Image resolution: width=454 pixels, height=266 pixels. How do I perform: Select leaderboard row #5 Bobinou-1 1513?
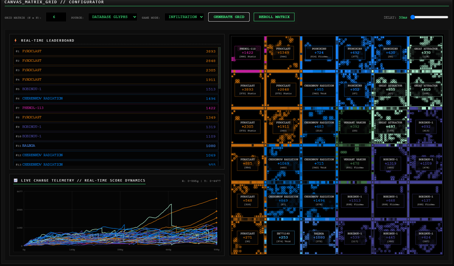tap(116, 89)
